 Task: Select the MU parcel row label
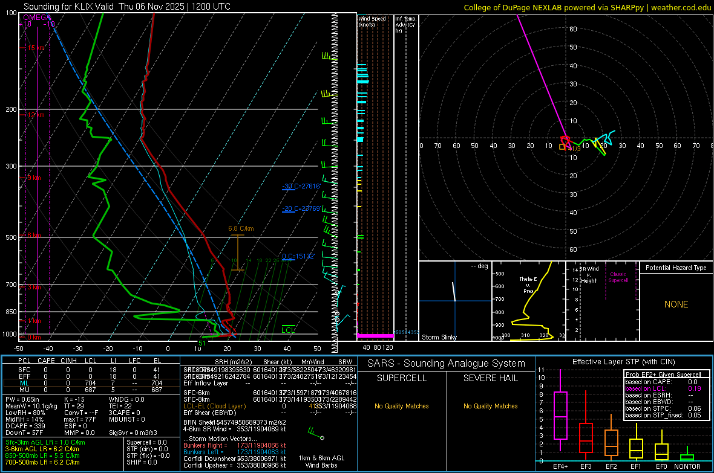pyautogui.click(x=24, y=390)
